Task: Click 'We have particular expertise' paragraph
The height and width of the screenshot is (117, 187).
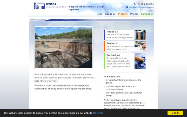Action: [124, 104]
